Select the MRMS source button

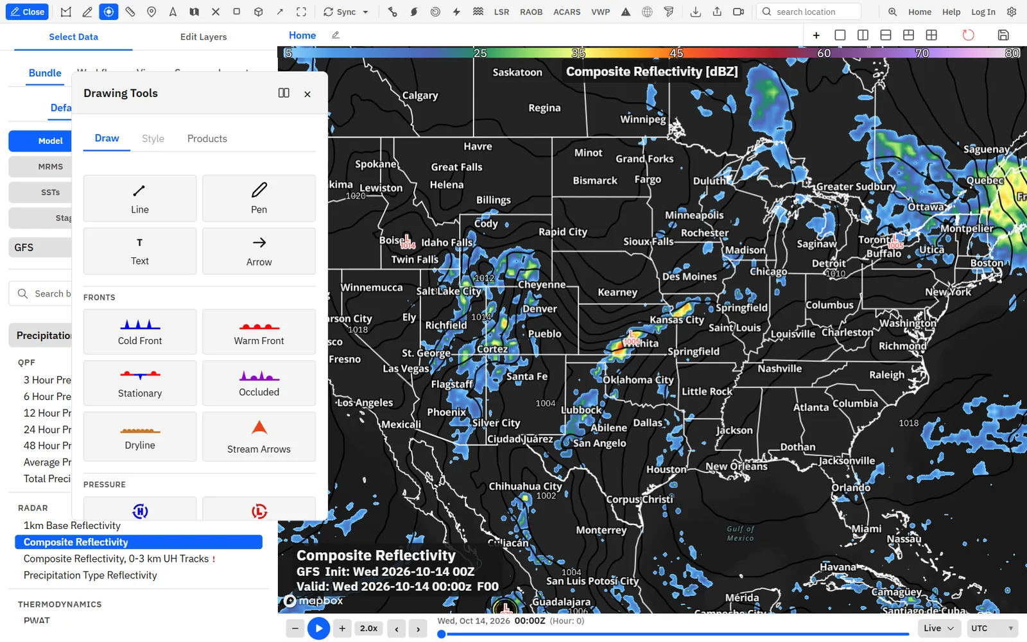[40, 166]
